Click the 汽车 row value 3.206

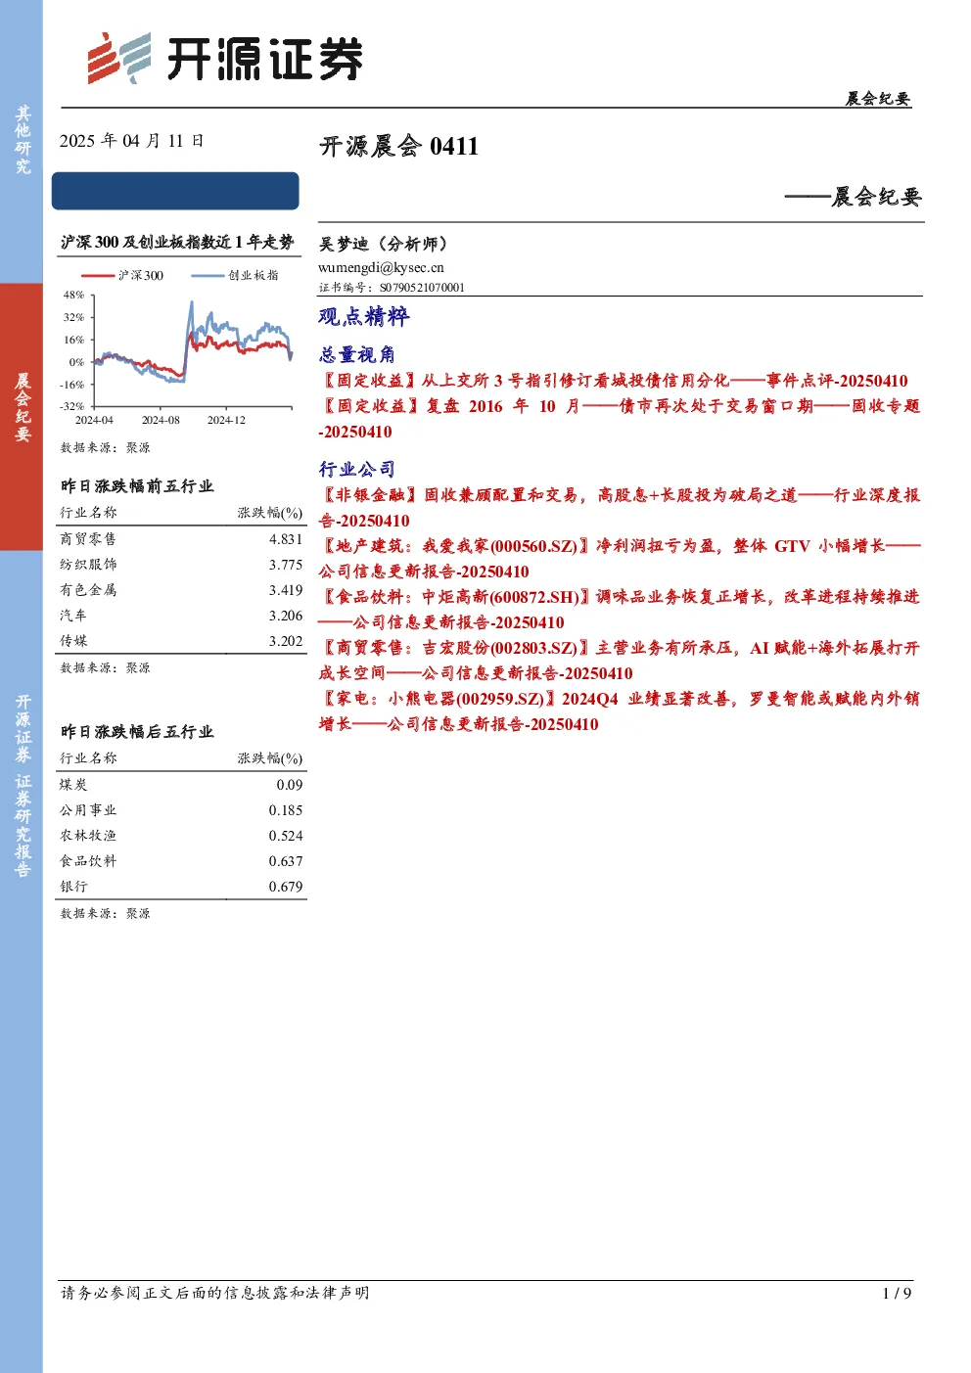tap(286, 616)
